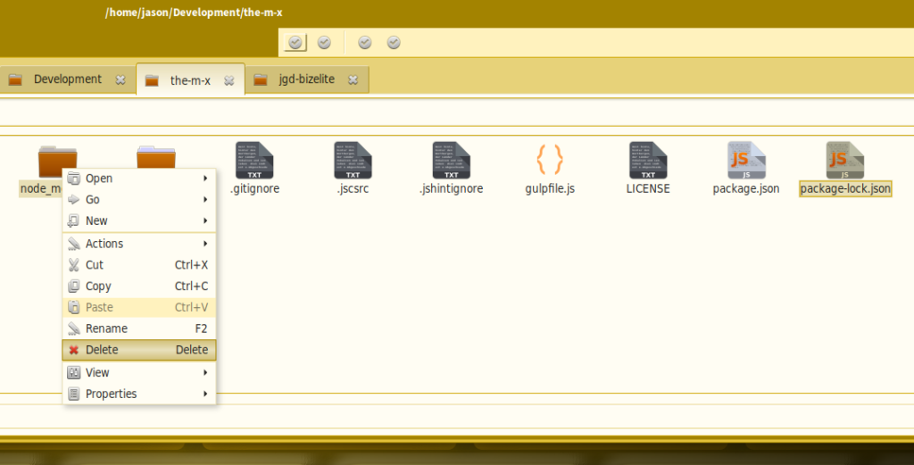Click the icon next to Open
This screenshot has width=914, height=465.
73,179
